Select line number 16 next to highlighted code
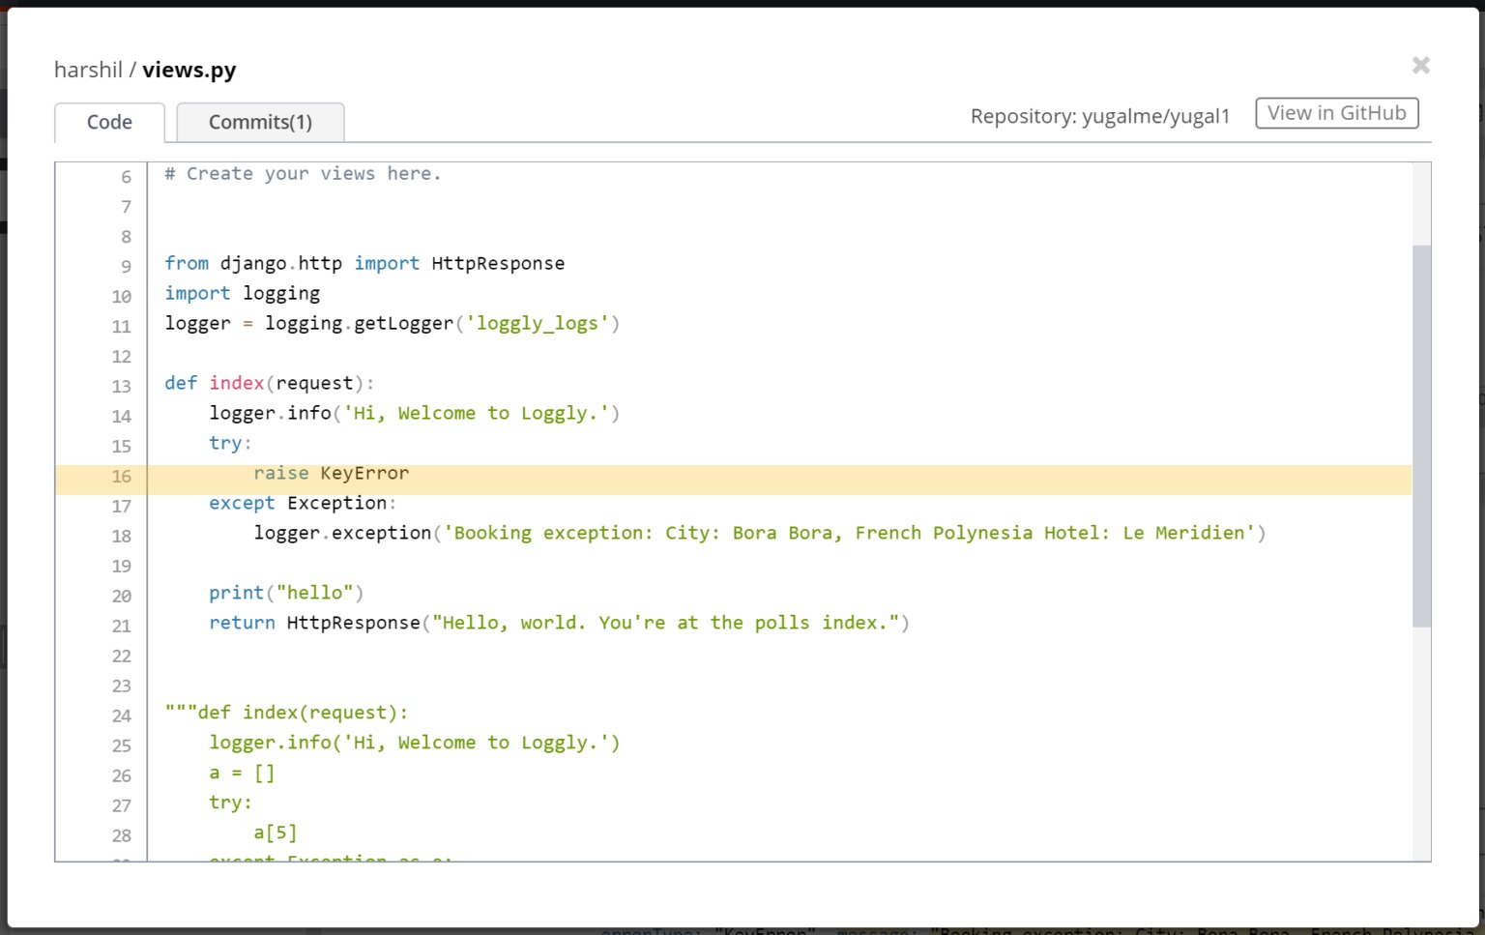The height and width of the screenshot is (935, 1485). point(122,477)
